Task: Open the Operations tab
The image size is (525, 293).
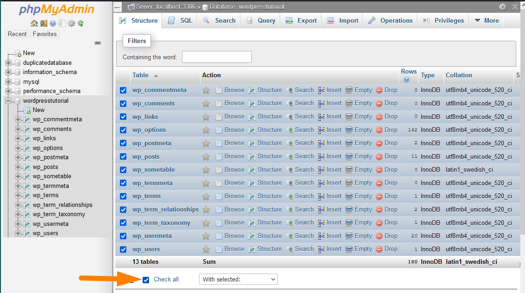Action: click(390, 20)
